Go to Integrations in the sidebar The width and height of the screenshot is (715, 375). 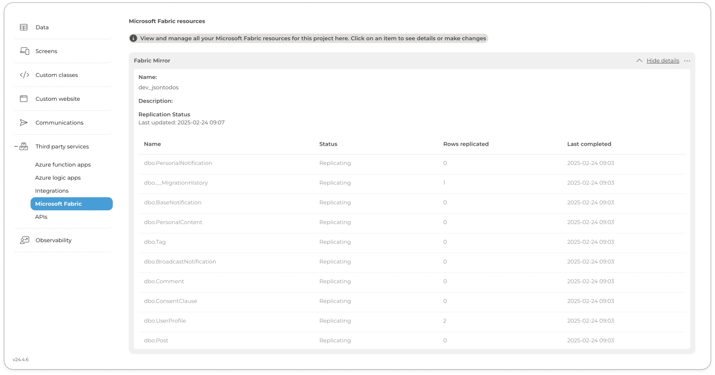[x=52, y=191]
